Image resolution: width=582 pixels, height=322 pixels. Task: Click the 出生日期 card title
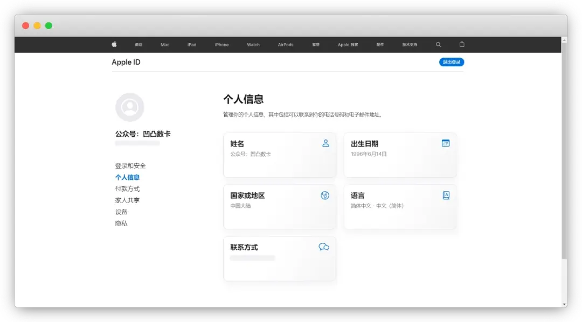point(364,144)
